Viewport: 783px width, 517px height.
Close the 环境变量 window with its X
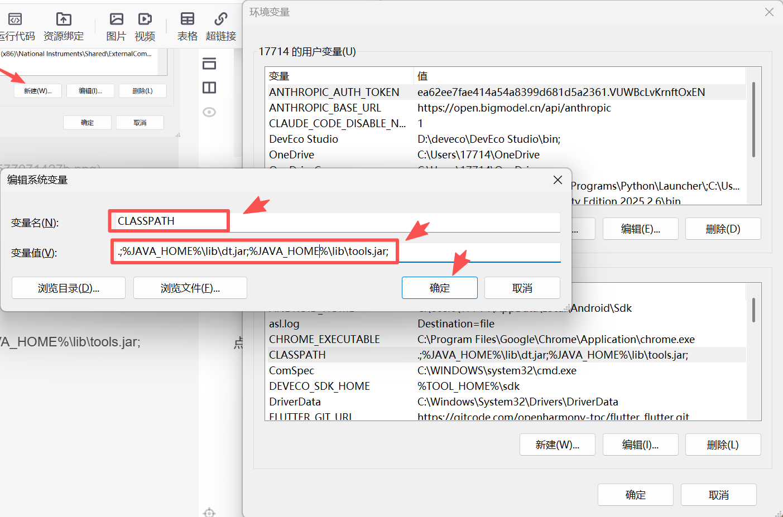click(769, 12)
